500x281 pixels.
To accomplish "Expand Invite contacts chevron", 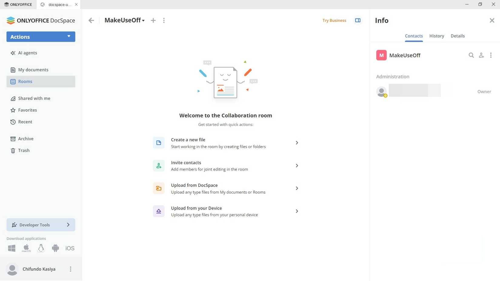I will pos(297,166).
